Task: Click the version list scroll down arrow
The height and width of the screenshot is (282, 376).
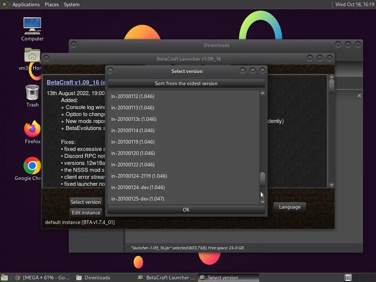Action: tap(263, 202)
